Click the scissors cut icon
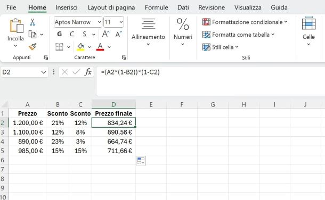325x200 pixels. point(32,22)
